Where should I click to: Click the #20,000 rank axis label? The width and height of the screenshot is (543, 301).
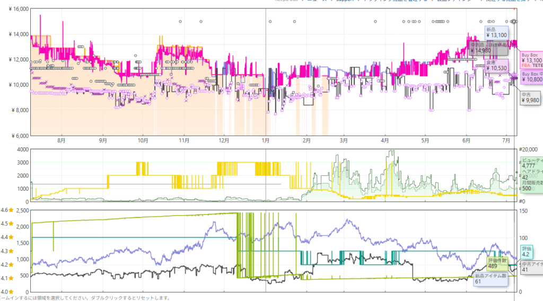coord(528,149)
